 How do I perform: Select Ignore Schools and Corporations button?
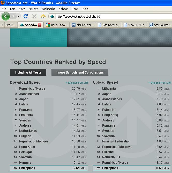coord(80,72)
